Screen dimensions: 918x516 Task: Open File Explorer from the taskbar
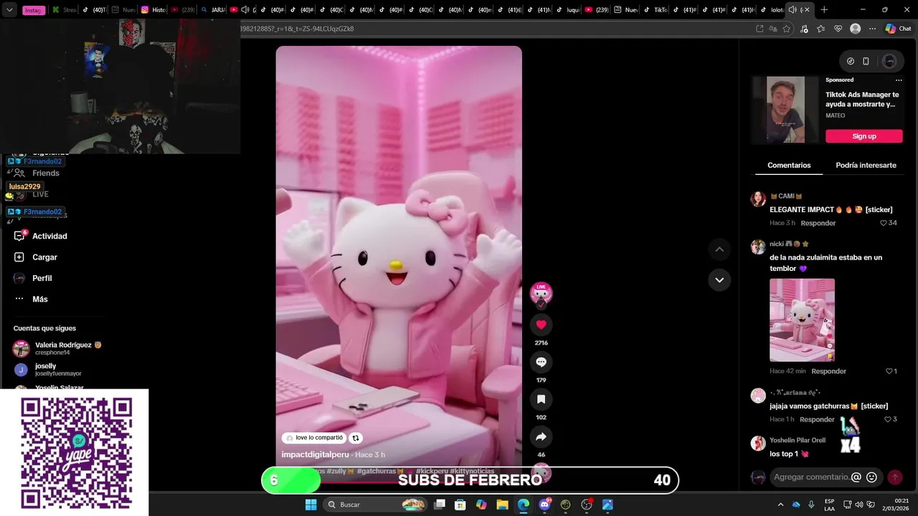pyautogui.click(x=502, y=505)
